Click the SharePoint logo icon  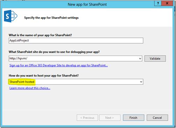pos(10,16)
